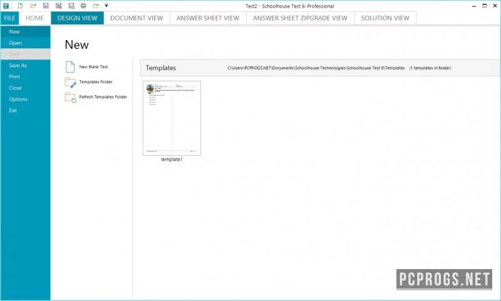Image resolution: width=501 pixels, height=301 pixels.
Task: Switch to the SOLUTION VIEW tab
Action: coord(385,18)
